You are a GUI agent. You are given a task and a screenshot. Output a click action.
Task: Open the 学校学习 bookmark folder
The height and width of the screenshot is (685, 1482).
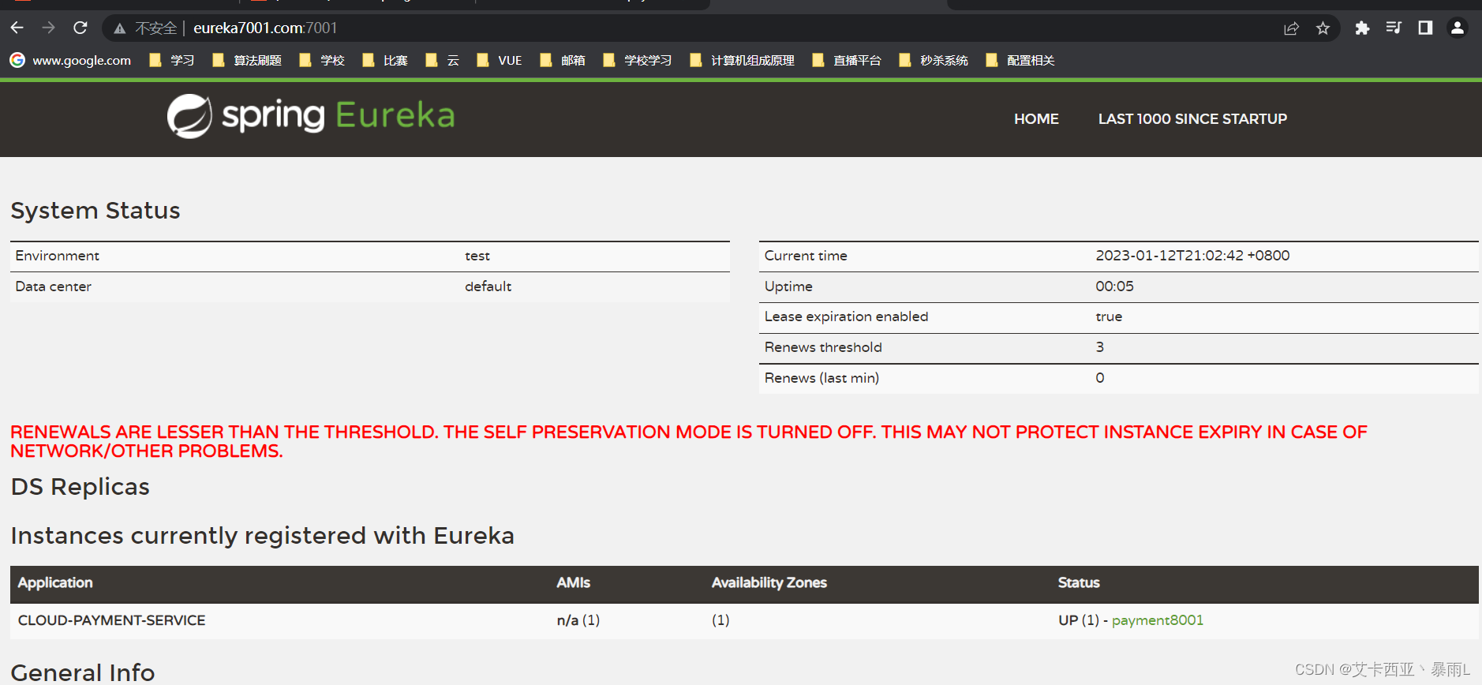coord(638,60)
